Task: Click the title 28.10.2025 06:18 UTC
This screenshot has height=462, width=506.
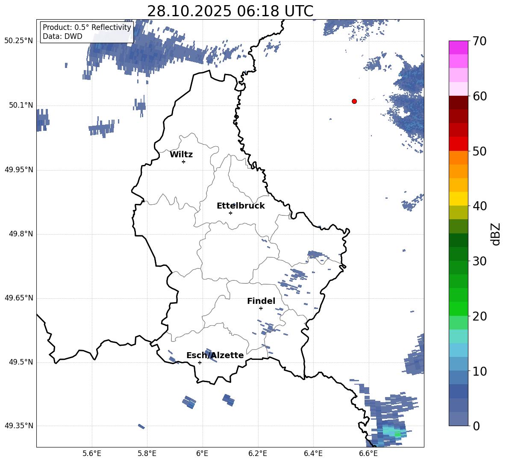Action: pos(230,11)
